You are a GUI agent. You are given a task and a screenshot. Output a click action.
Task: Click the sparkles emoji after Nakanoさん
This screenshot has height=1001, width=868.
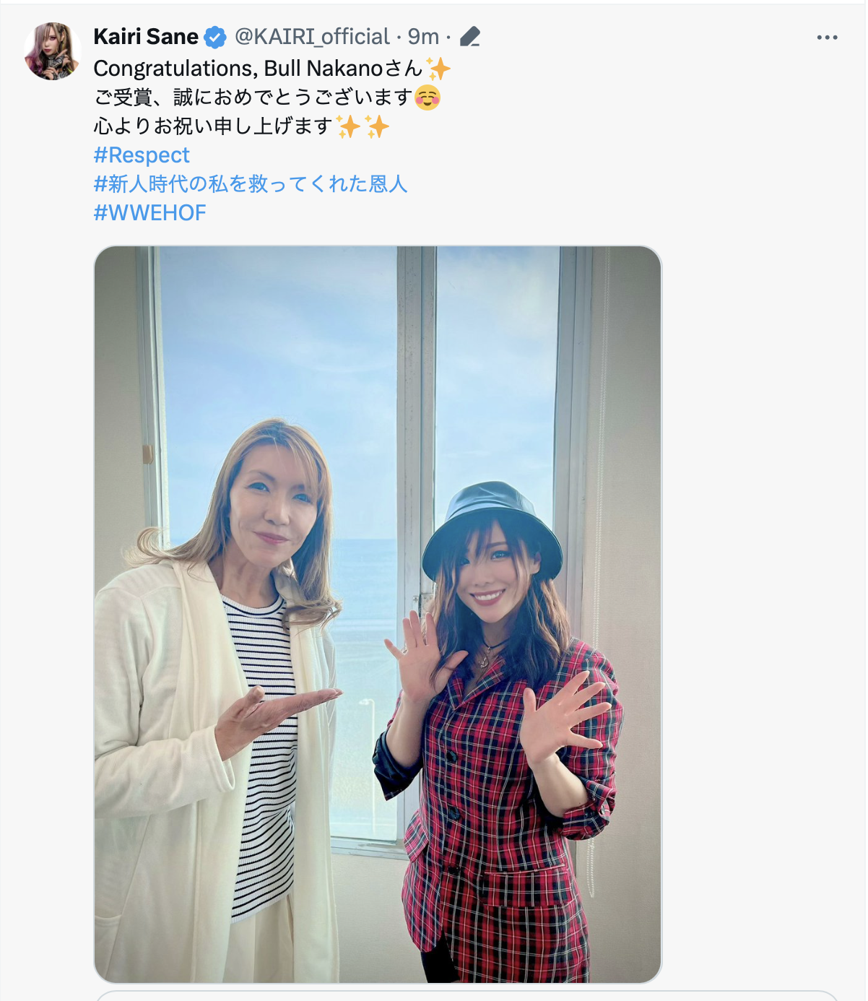438,69
